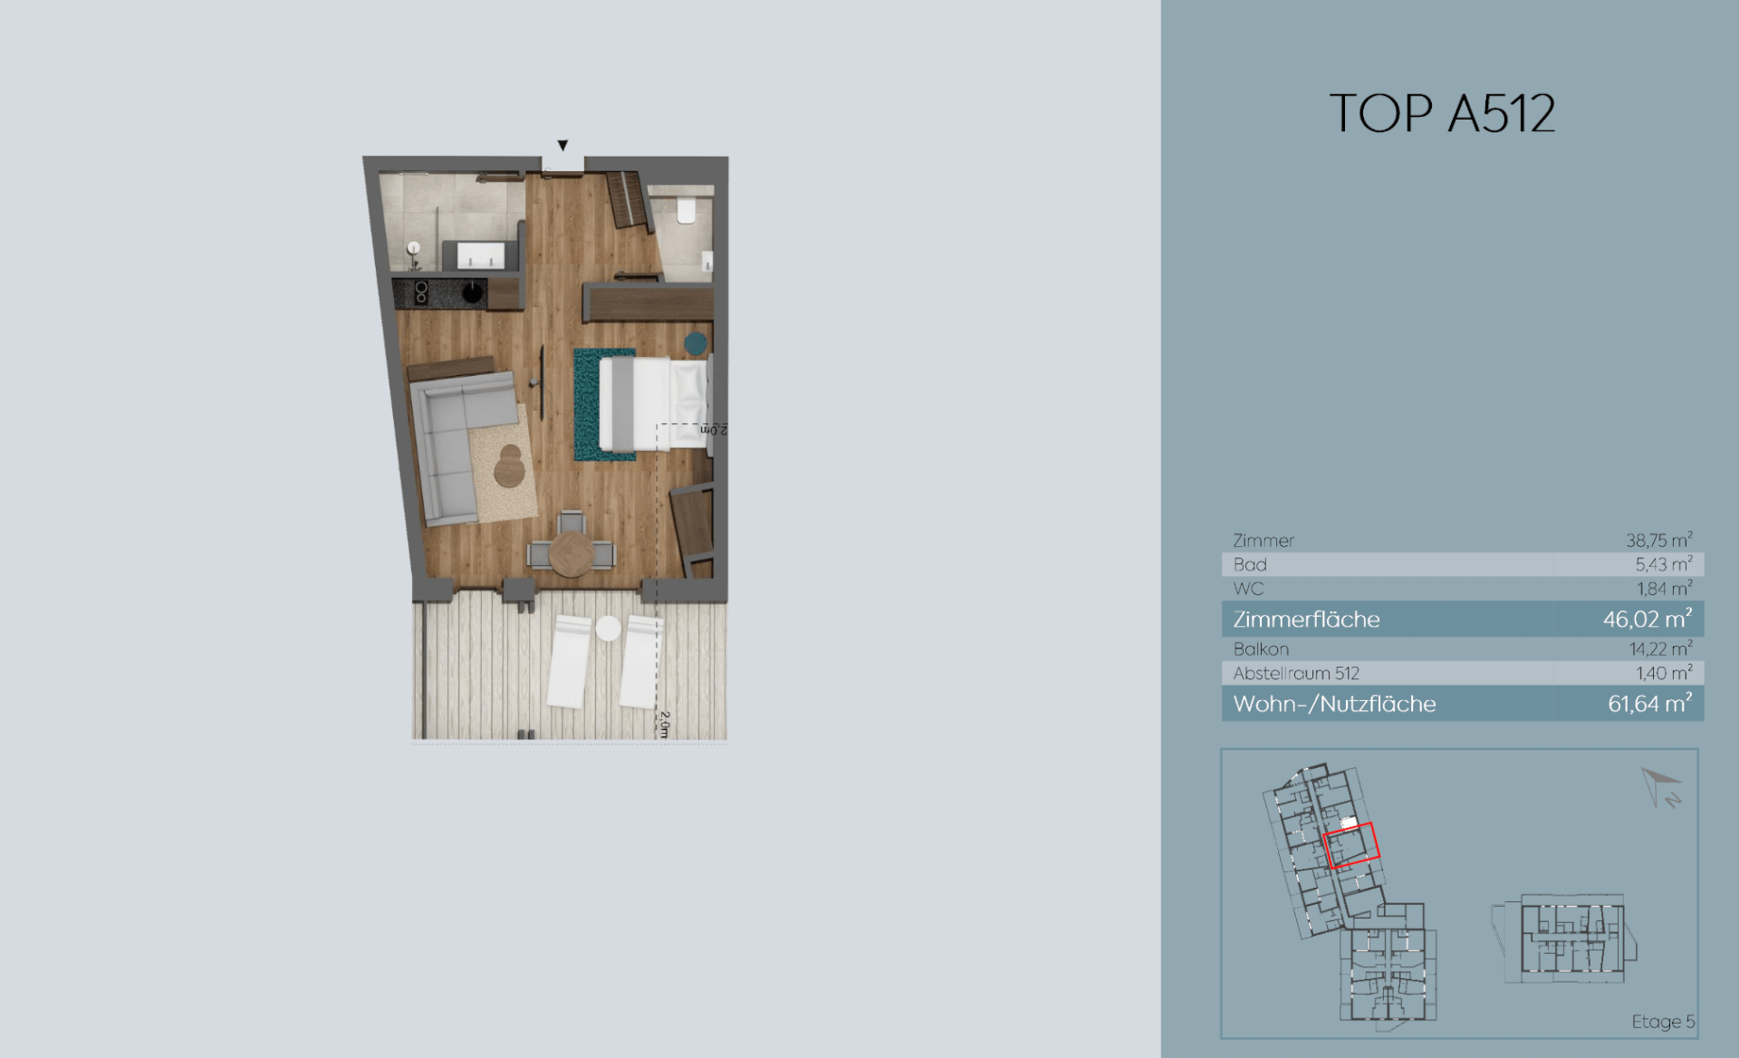Click the bathroom washbasin vanity

click(479, 255)
